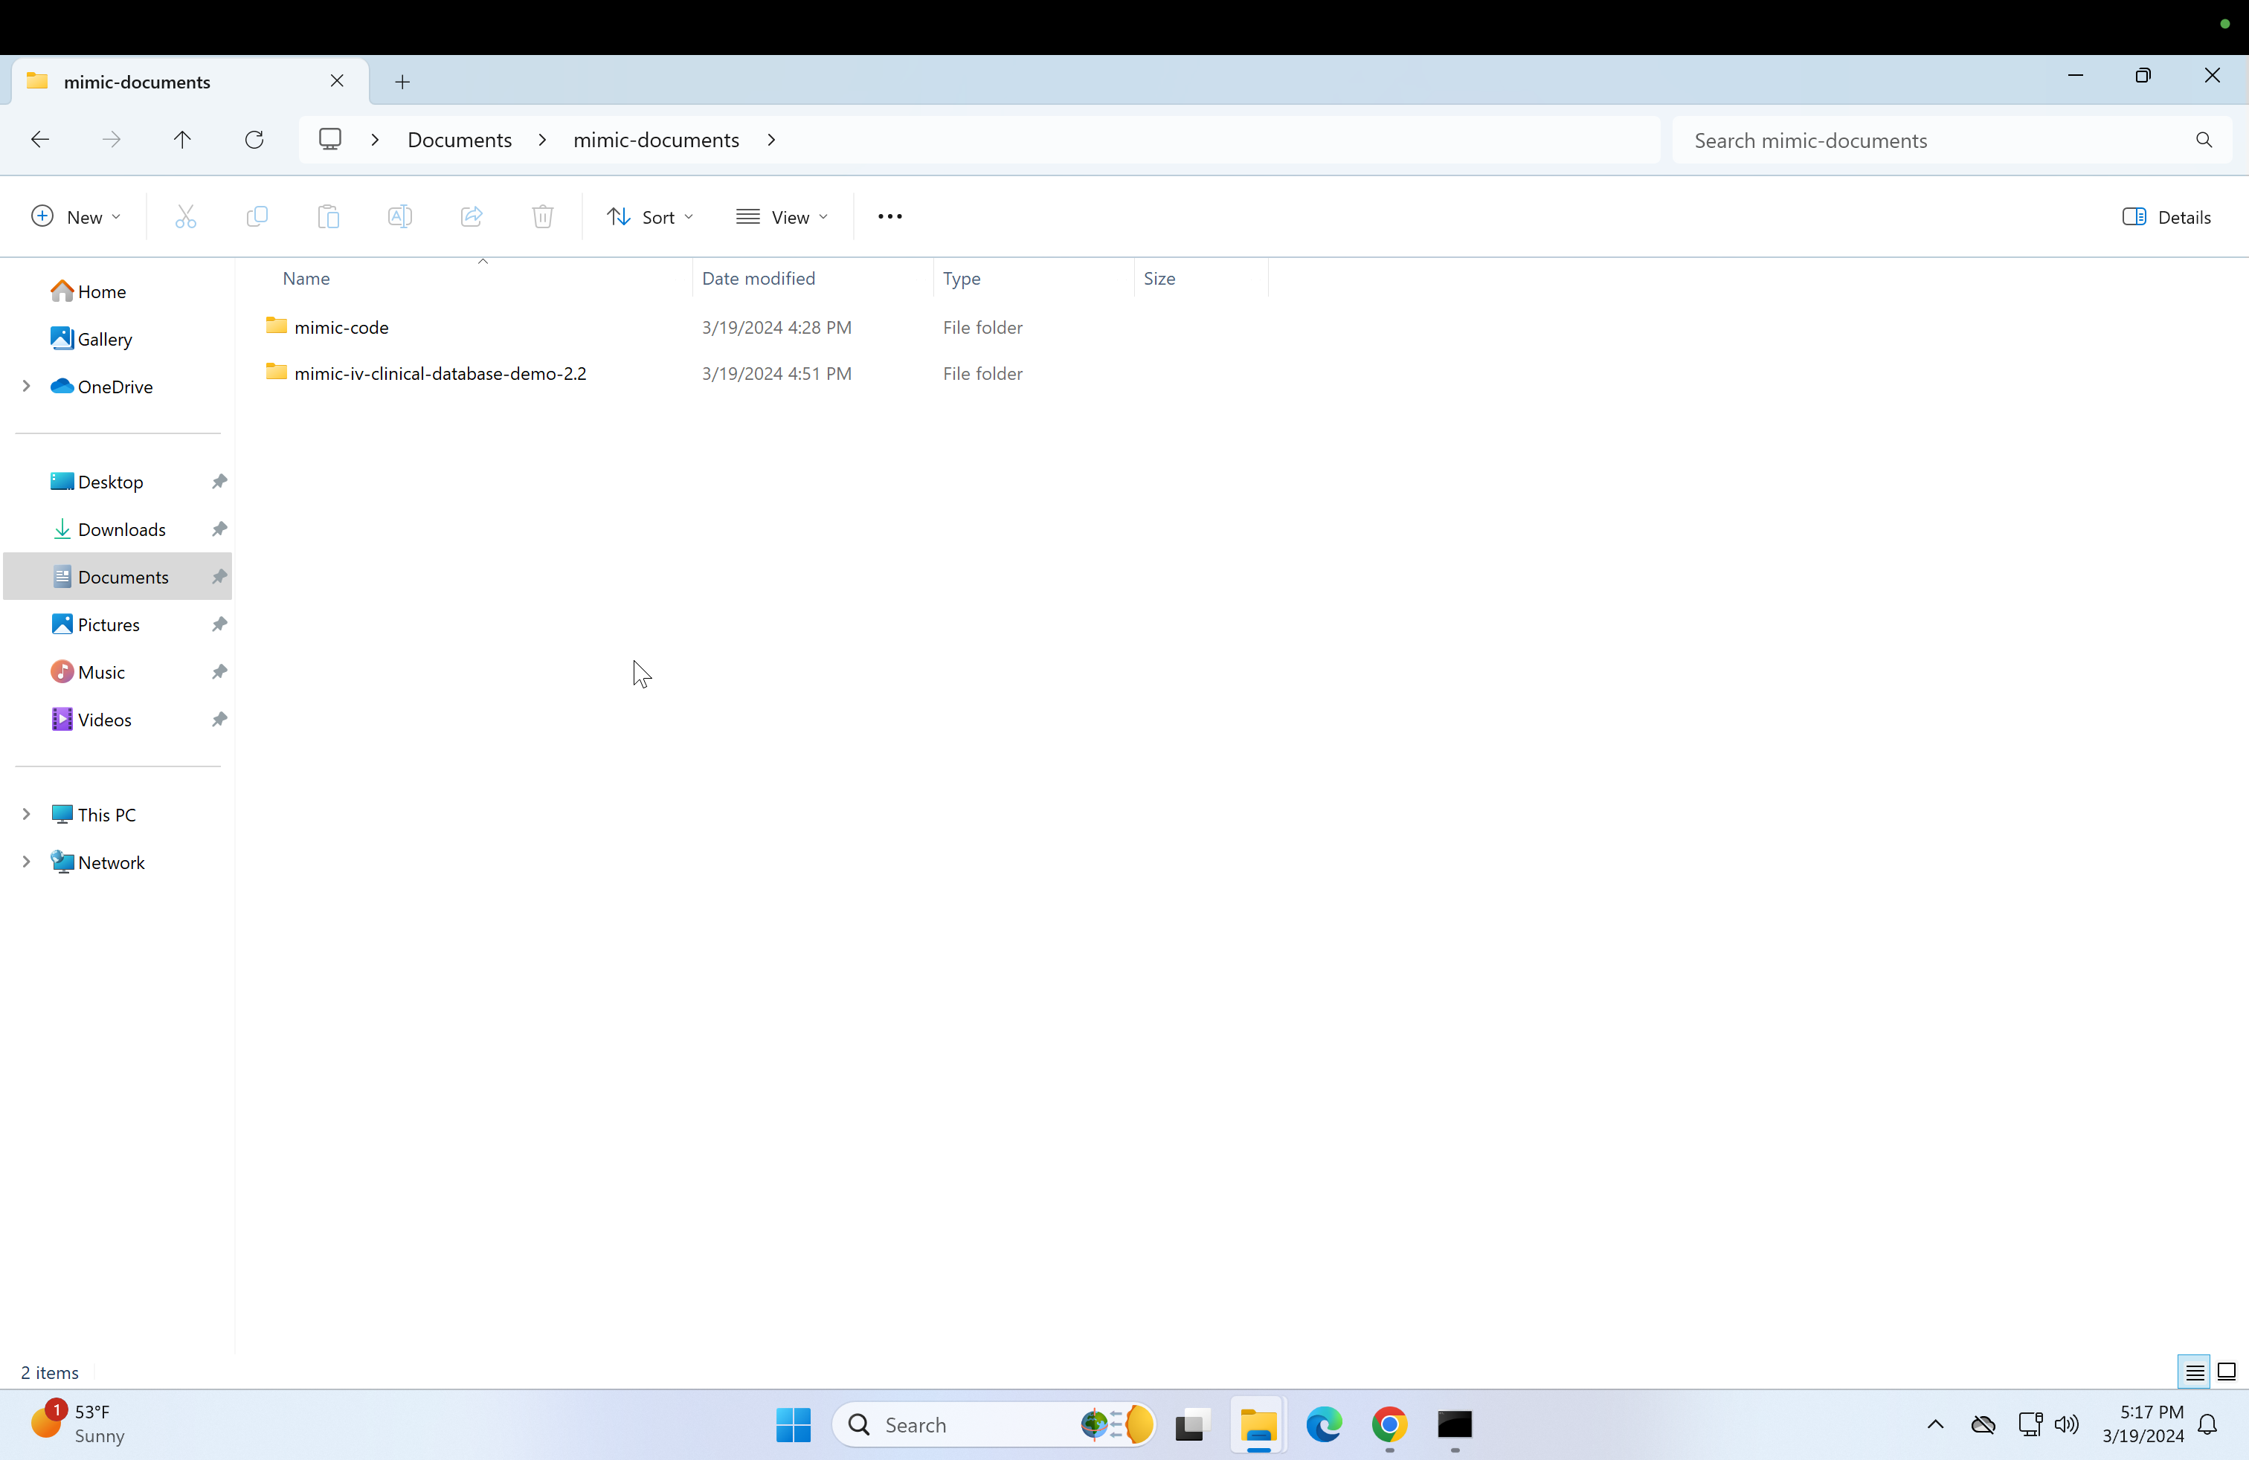The height and width of the screenshot is (1460, 2249).
Task: Expand the This PC tree node
Action: click(x=27, y=814)
